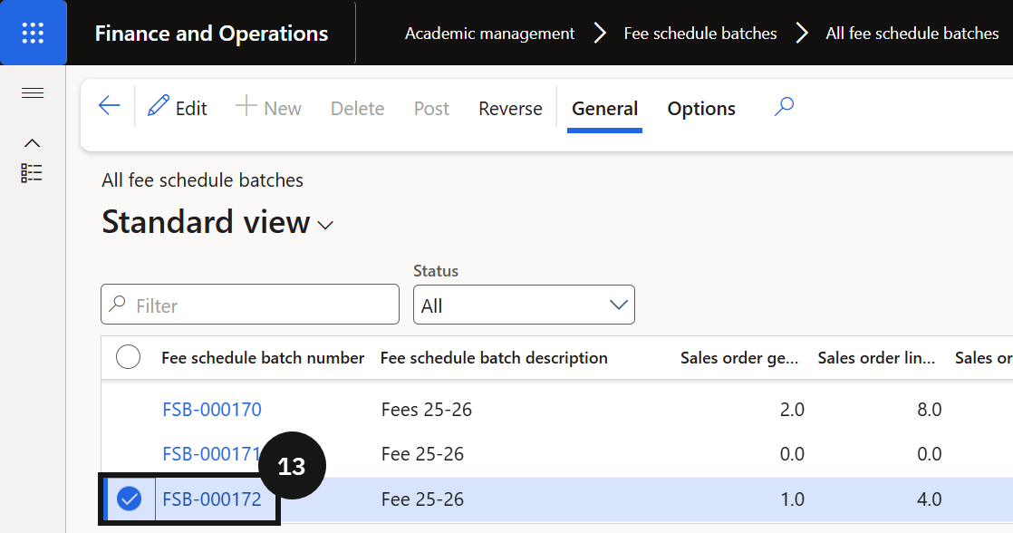1013x533 pixels.
Task: Open batch FSB-000170 link
Action: [212, 410]
